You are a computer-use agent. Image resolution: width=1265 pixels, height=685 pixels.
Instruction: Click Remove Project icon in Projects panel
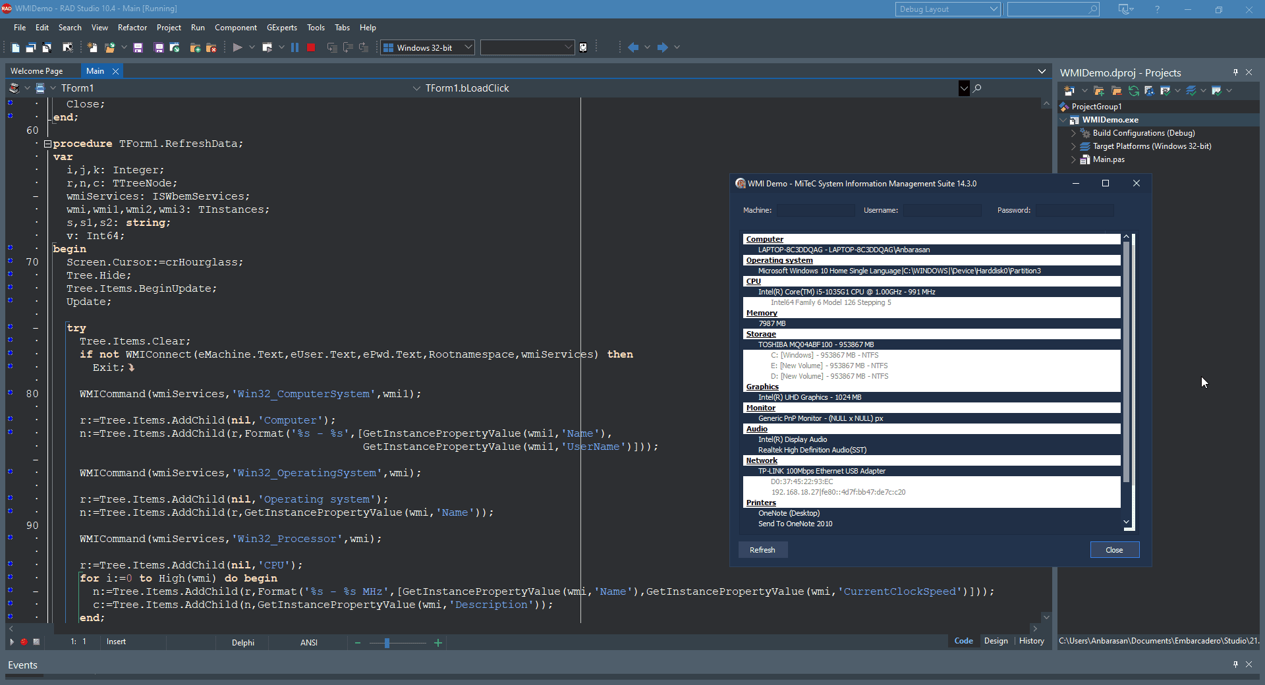(1116, 91)
